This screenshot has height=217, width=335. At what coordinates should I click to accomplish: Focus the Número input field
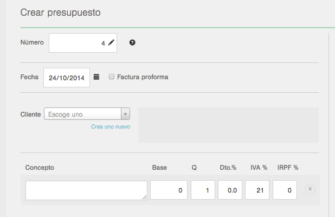(x=83, y=43)
